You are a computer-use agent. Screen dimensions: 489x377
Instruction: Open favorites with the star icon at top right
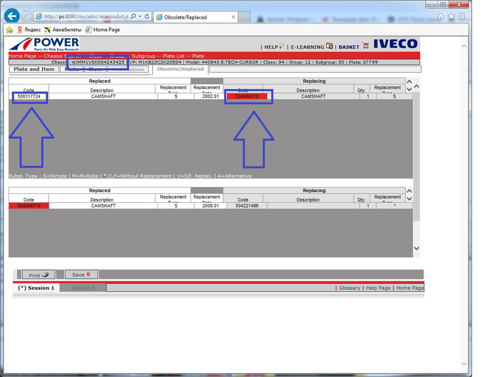pos(451,16)
